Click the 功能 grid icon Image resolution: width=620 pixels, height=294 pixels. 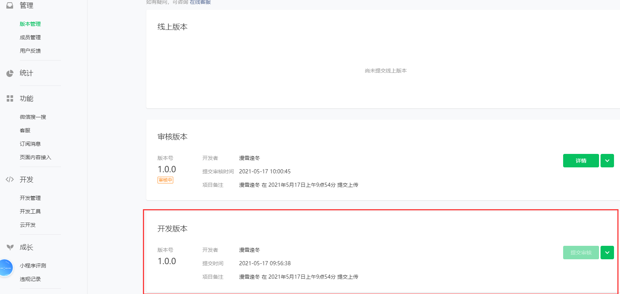point(10,99)
